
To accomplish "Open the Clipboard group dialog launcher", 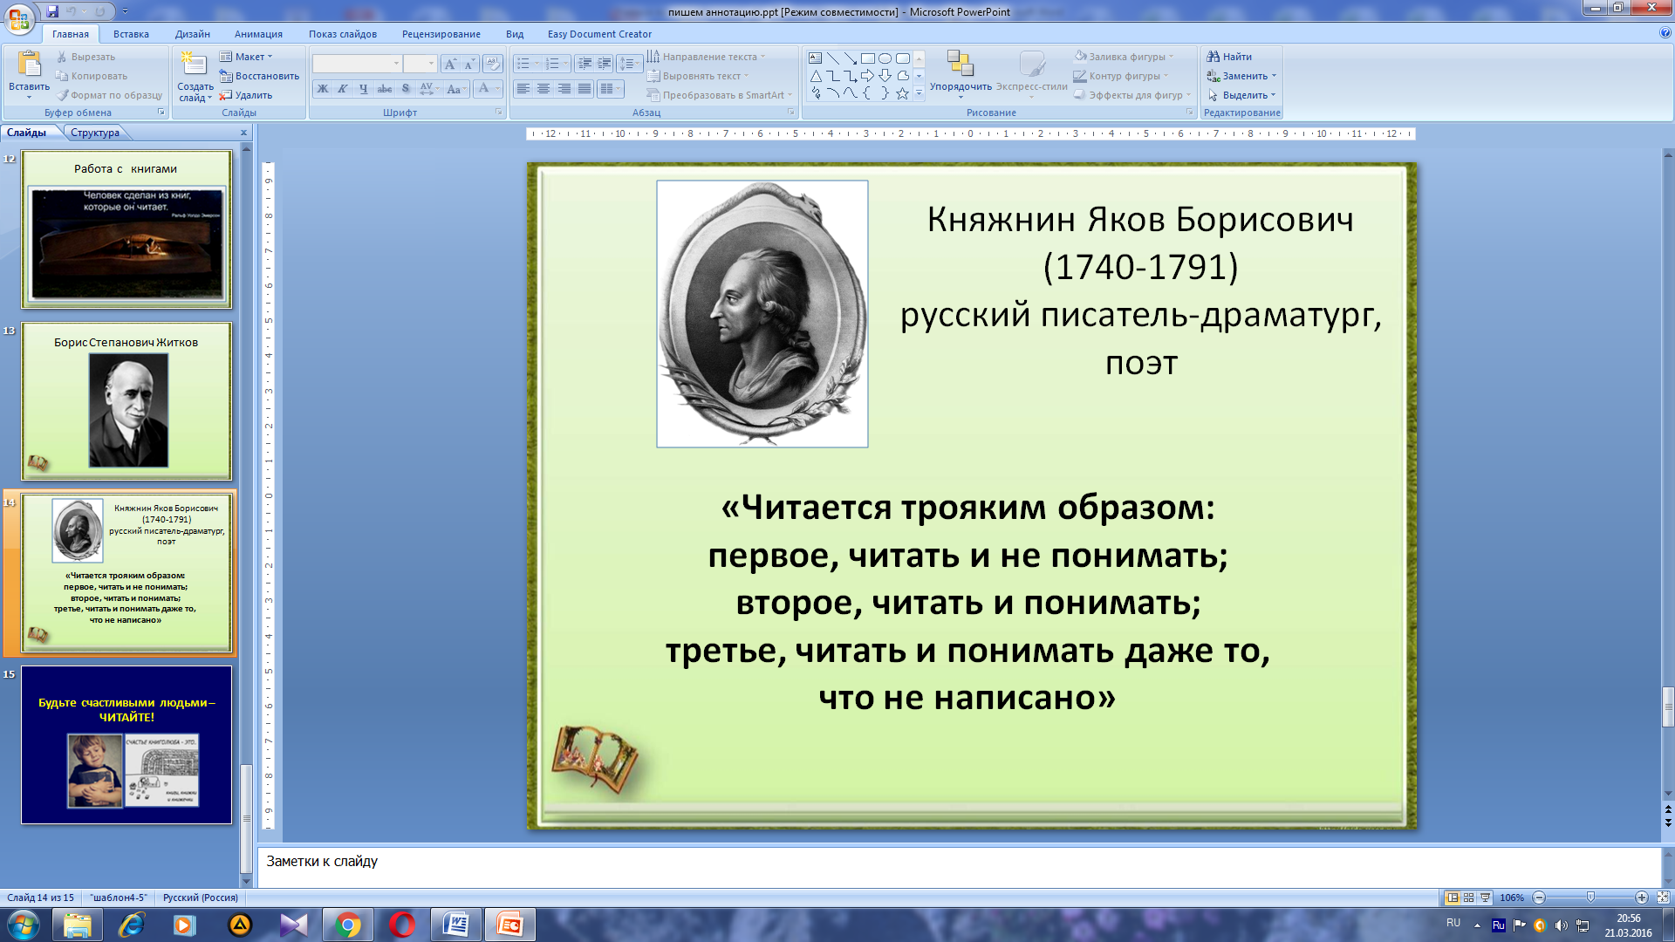I will point(161,113).
